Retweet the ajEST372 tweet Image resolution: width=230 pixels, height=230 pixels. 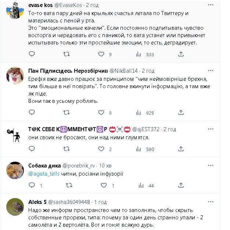click(x=67, y=149)
